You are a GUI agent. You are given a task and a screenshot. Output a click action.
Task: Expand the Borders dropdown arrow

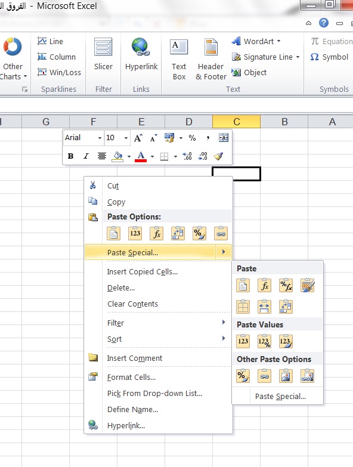[175, 156]
